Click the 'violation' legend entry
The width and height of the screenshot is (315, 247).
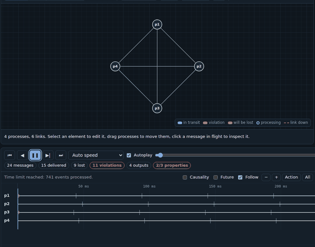pyautogui.click(x=214, y=123)
